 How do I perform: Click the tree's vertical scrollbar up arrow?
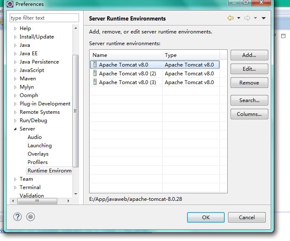pos(76,28)
